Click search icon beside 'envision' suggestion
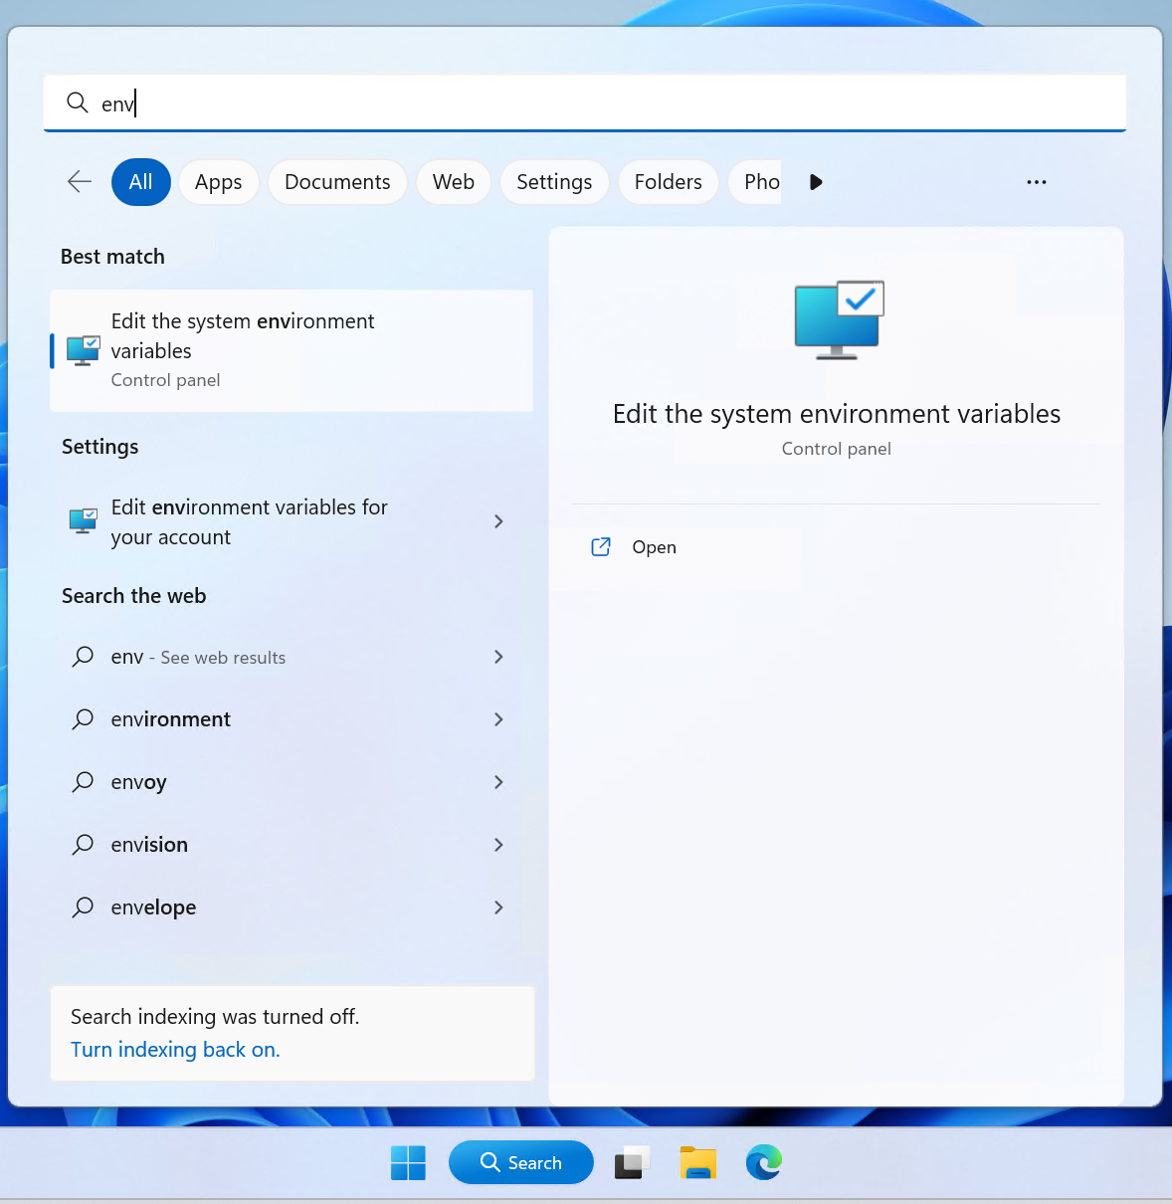The image size is (1172, 1204). 84,845
